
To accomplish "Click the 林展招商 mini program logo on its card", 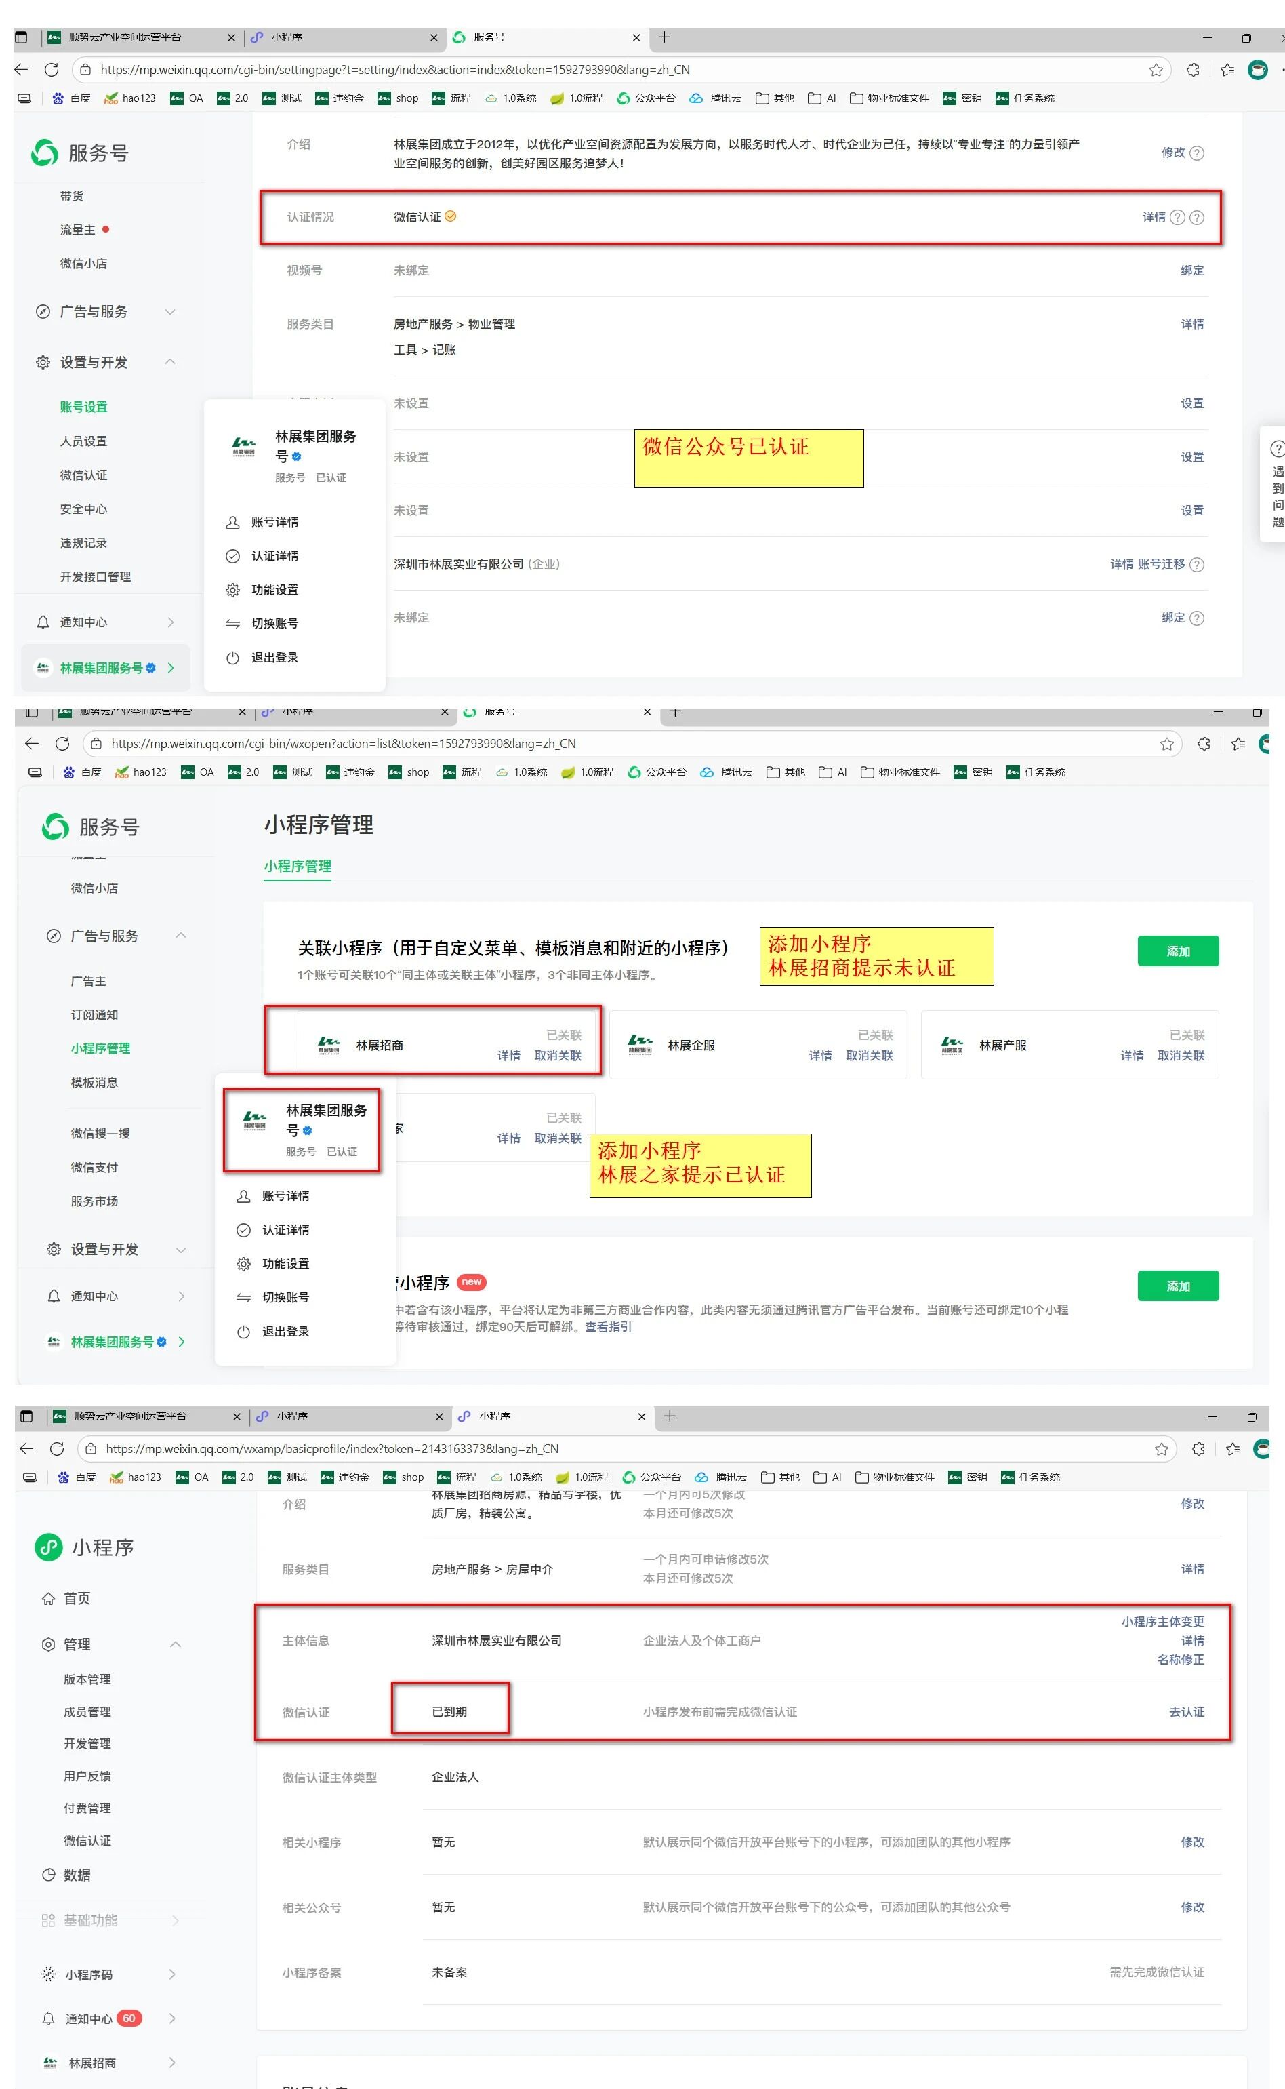I will (x=329, y=1045).
